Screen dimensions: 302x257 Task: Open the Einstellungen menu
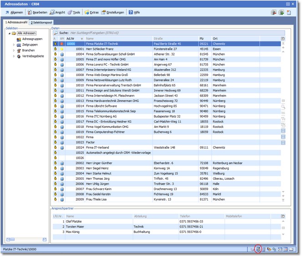(x=115, y=12)
